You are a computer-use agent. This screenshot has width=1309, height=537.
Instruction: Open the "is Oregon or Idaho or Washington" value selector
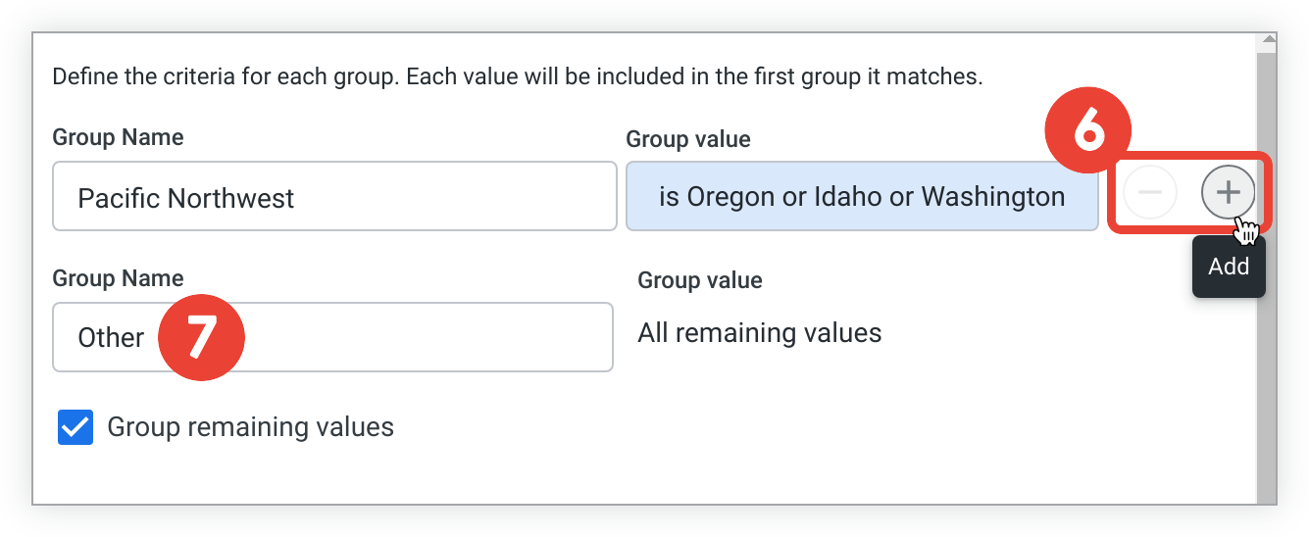861,197
